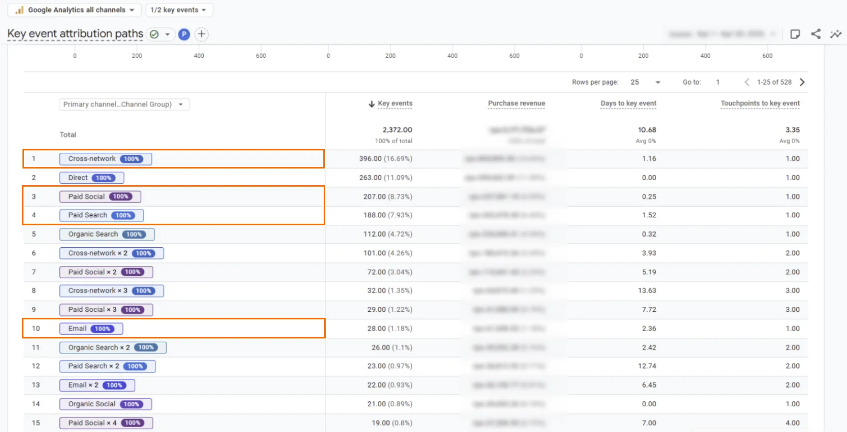847x432 pixels.
Task: Click the blue P segment badge
Action: (184, 34)
